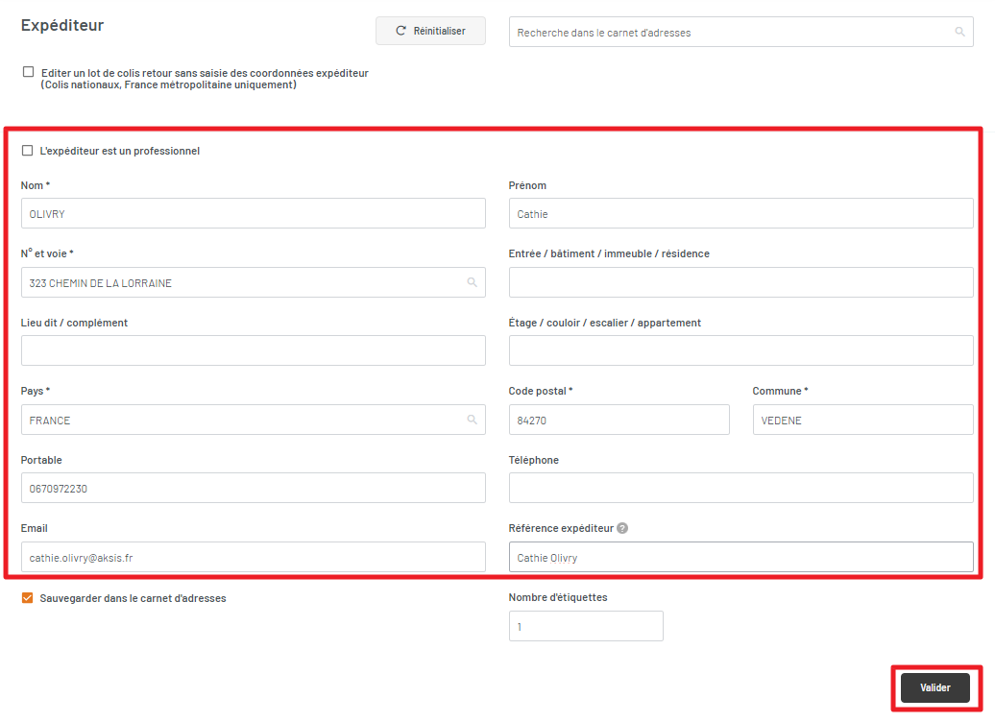The height and width of the screenshot is (722, 995).
Task: Click the 'Code postal *' label
Action: (541, 391)
